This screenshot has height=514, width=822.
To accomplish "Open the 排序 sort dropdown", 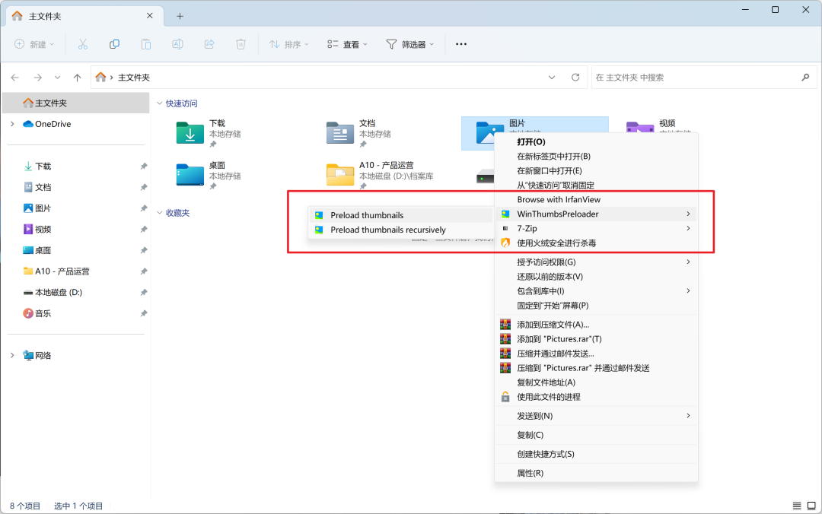I will 288,44.
